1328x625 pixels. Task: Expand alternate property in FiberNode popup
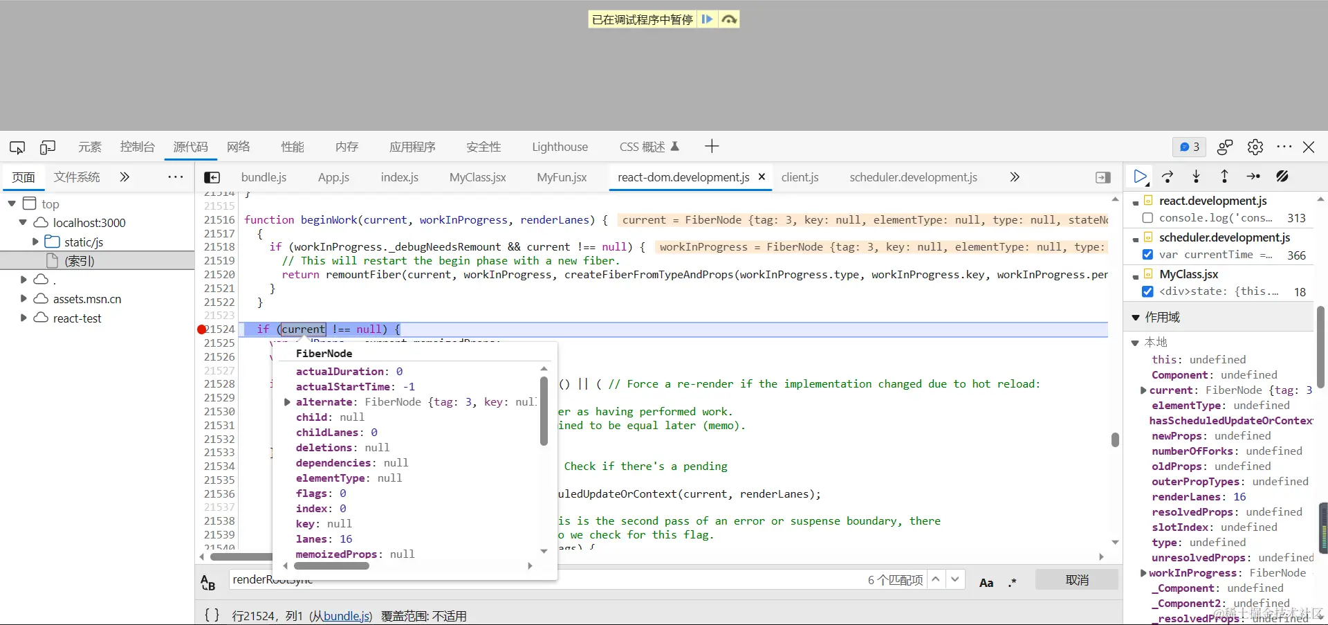point(287,402)
